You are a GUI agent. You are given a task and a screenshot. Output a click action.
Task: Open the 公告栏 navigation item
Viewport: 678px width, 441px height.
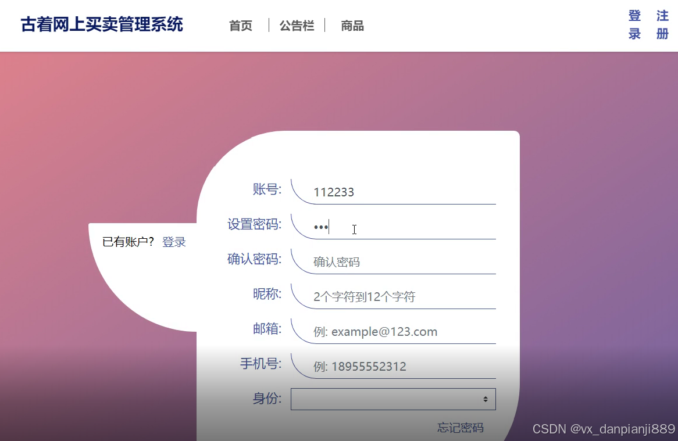(297, 26)
